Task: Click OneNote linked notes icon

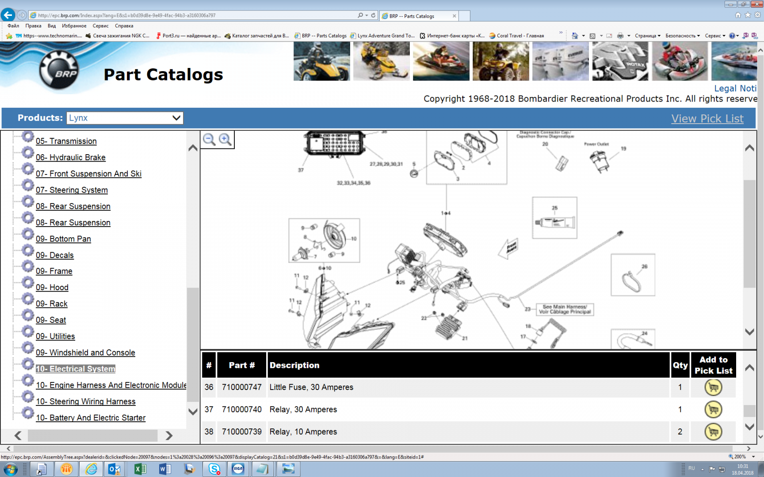Action: pyautogui.click(x=755, y=36)
